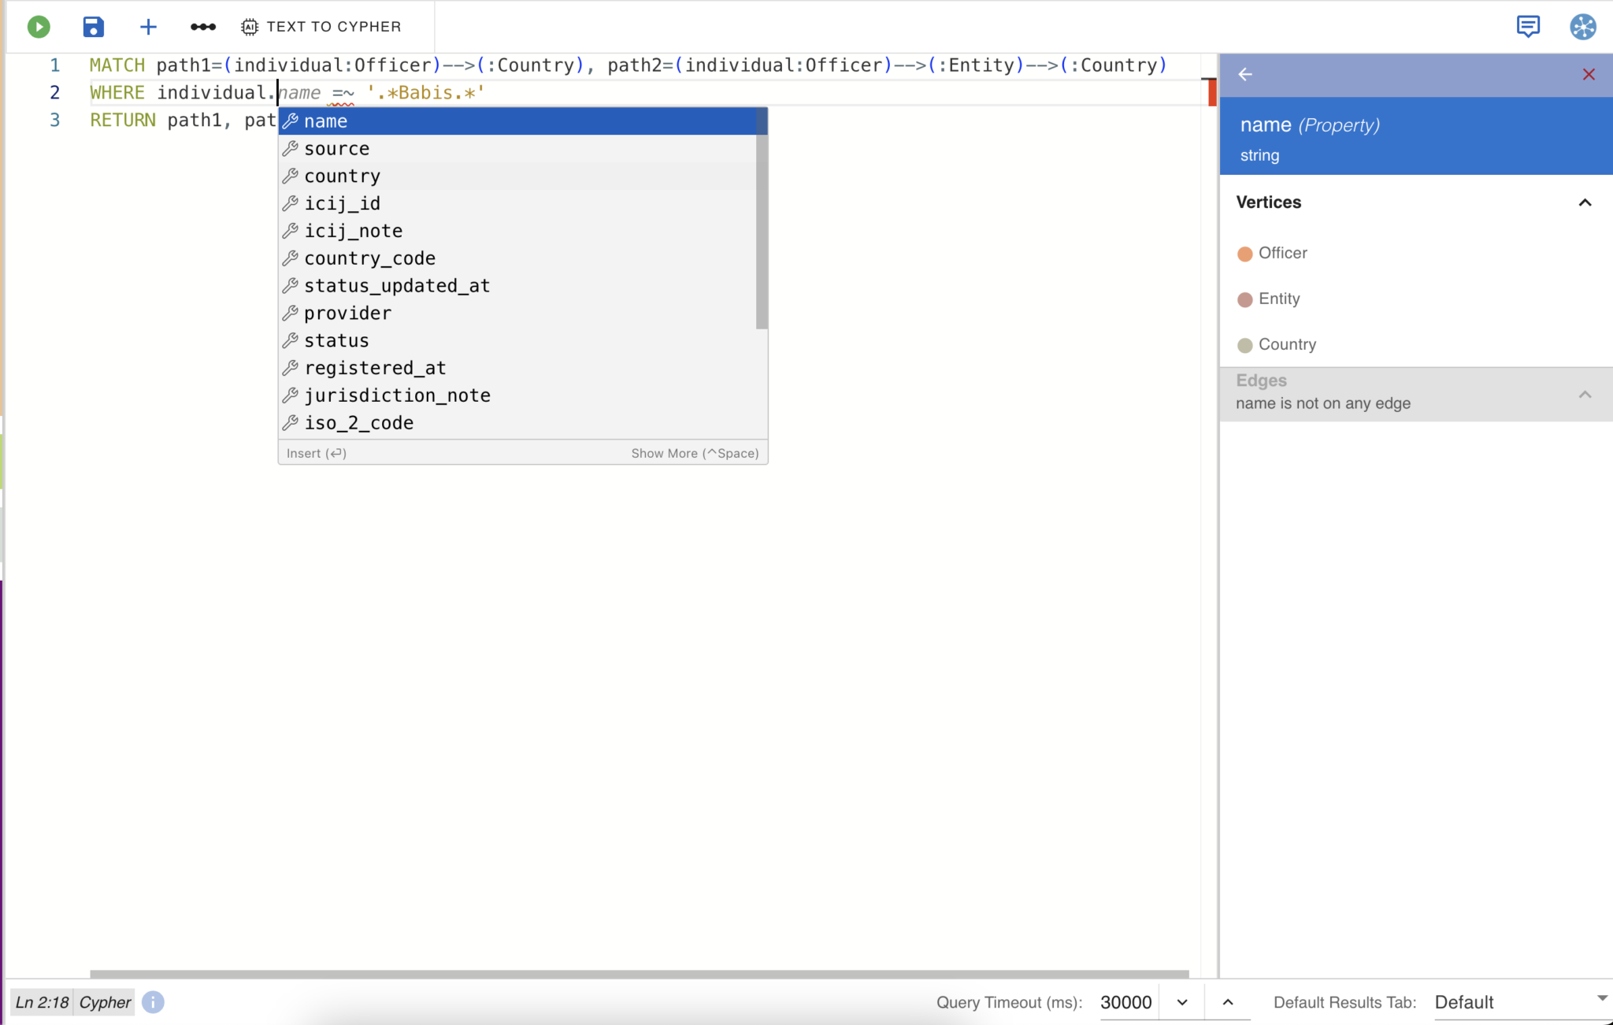Select 'jurisdiction_note' suggestion
The image size is (1613, 1025).
coord(517,396)
